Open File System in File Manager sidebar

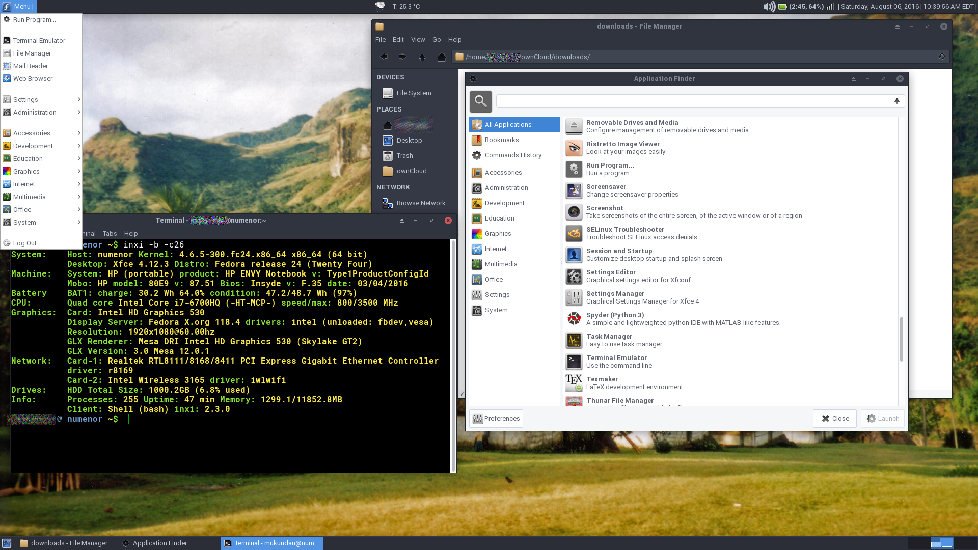(414, 93)
